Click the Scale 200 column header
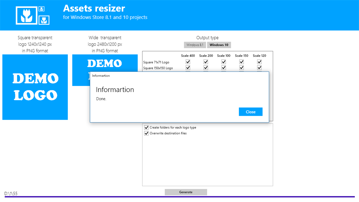359x202 pixels. coord(206,56)
